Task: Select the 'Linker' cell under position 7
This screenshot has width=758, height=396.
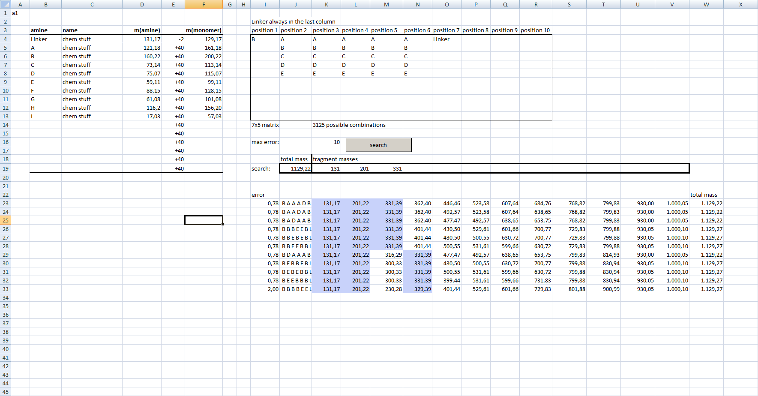Action: 446,39
